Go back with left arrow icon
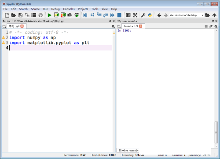220x159 pixels. [159, 15]
